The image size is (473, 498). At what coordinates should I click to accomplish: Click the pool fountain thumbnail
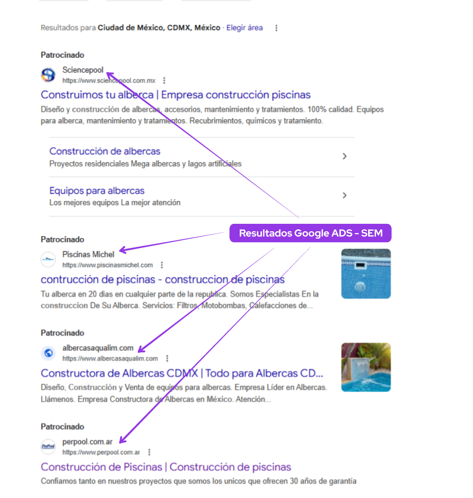(x=366, y=367)
